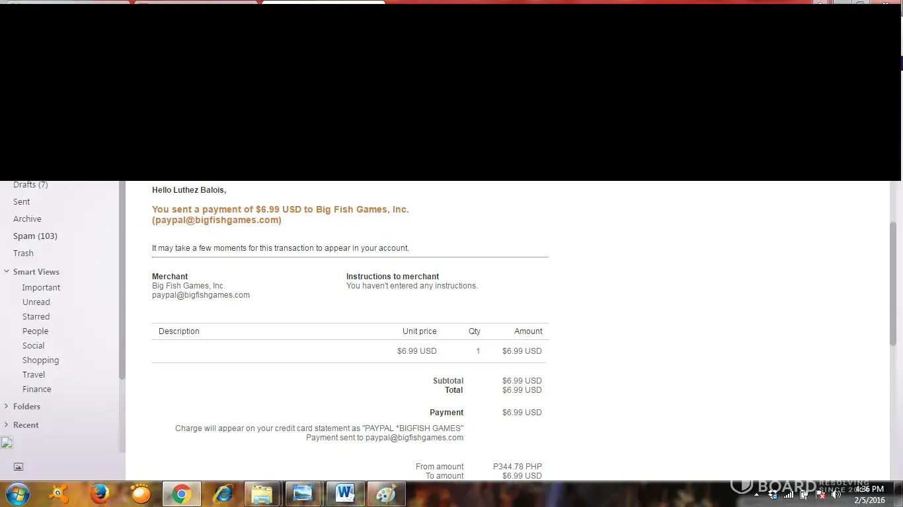Show the Unread smart view
Viewport: 903px width, 507px height.
point(36,302)
